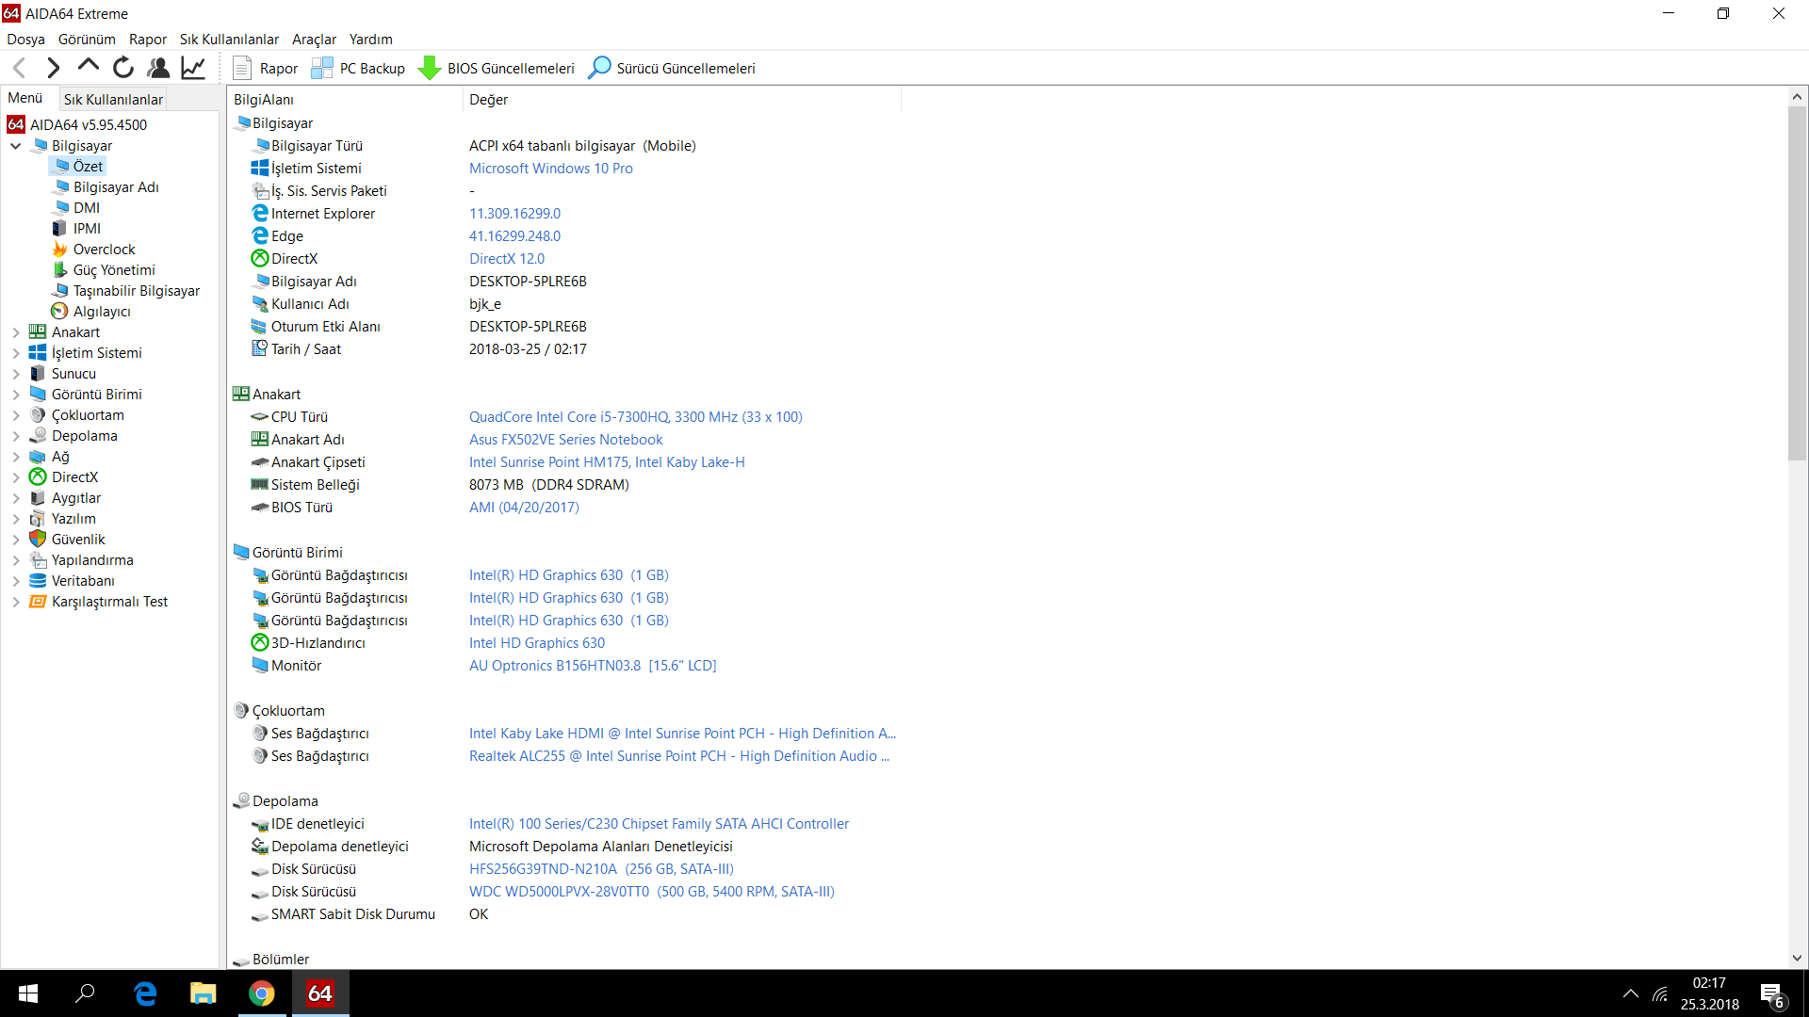Click the vertical scrollbar down arrow
Screen dimensions: 1809x1017
[x=1797, y=958]
